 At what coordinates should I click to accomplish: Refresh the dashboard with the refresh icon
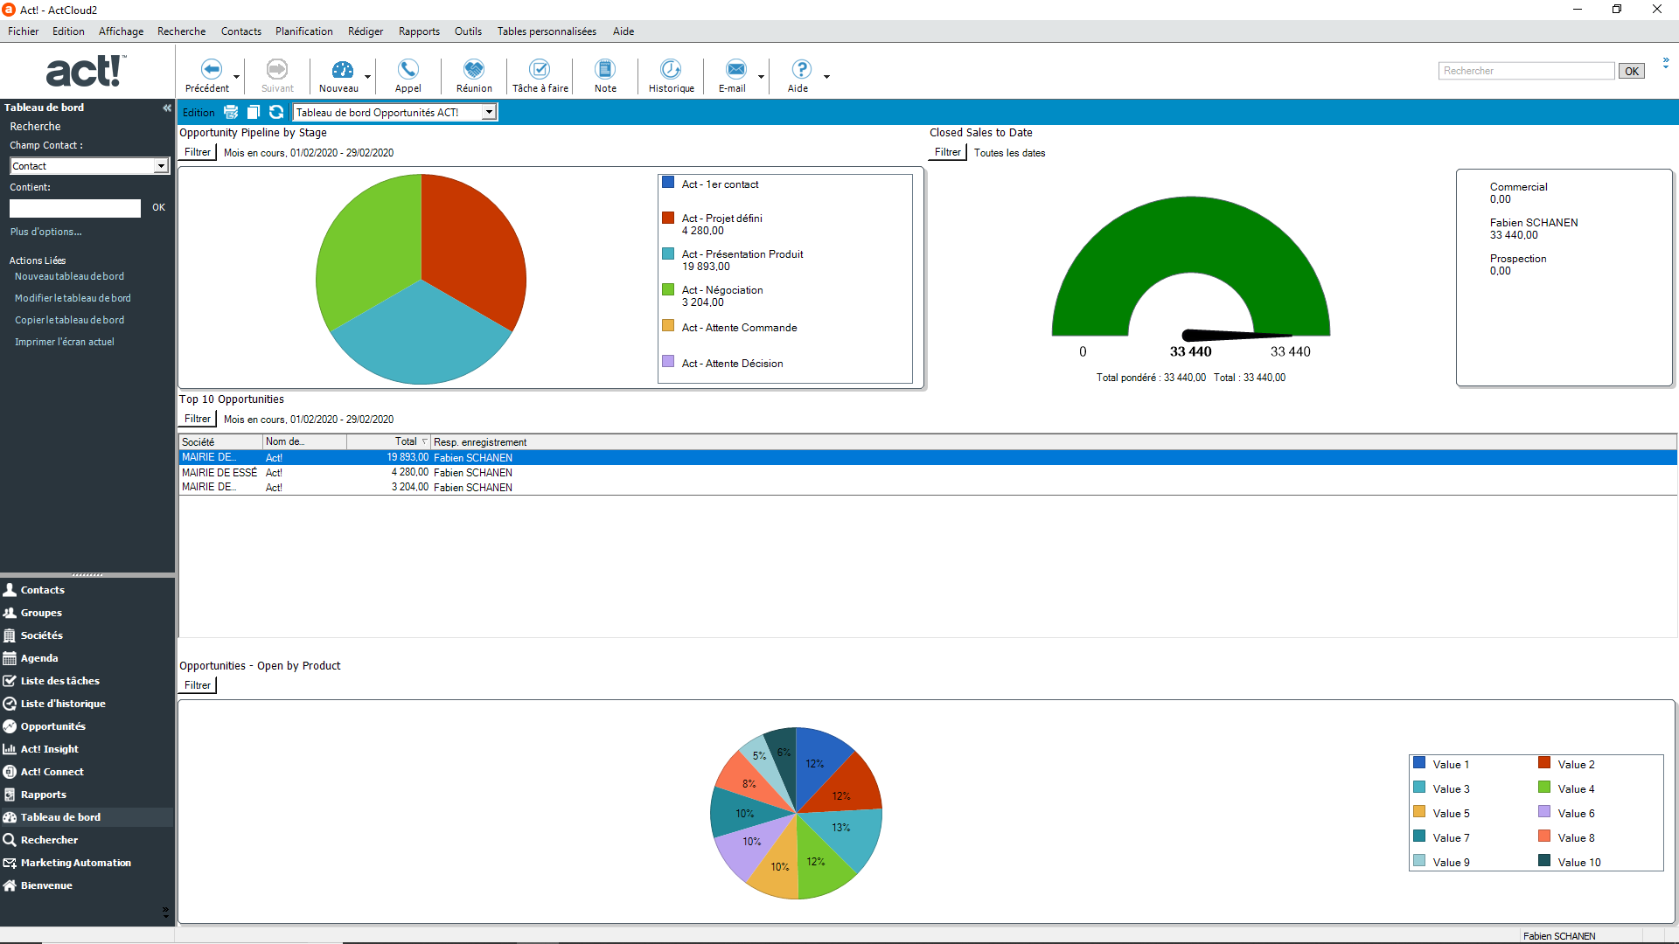coord(276,112)
